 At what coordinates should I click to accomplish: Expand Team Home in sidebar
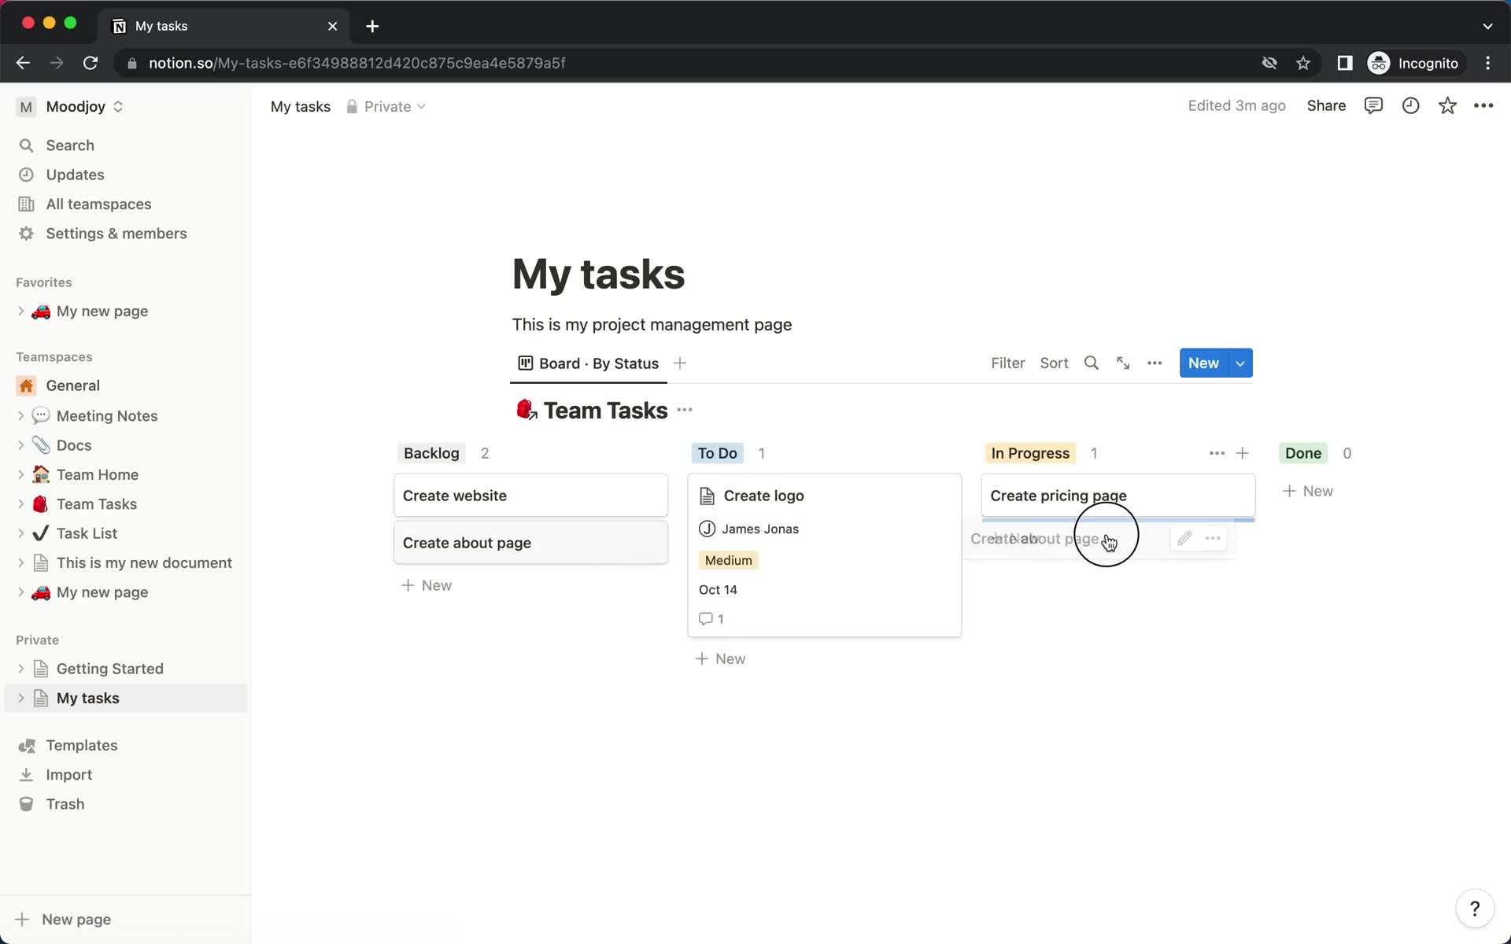pyautogui.click(x=20, y=475)
